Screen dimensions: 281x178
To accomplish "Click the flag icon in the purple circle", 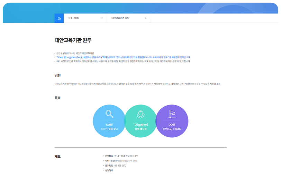I will point(172,114).
